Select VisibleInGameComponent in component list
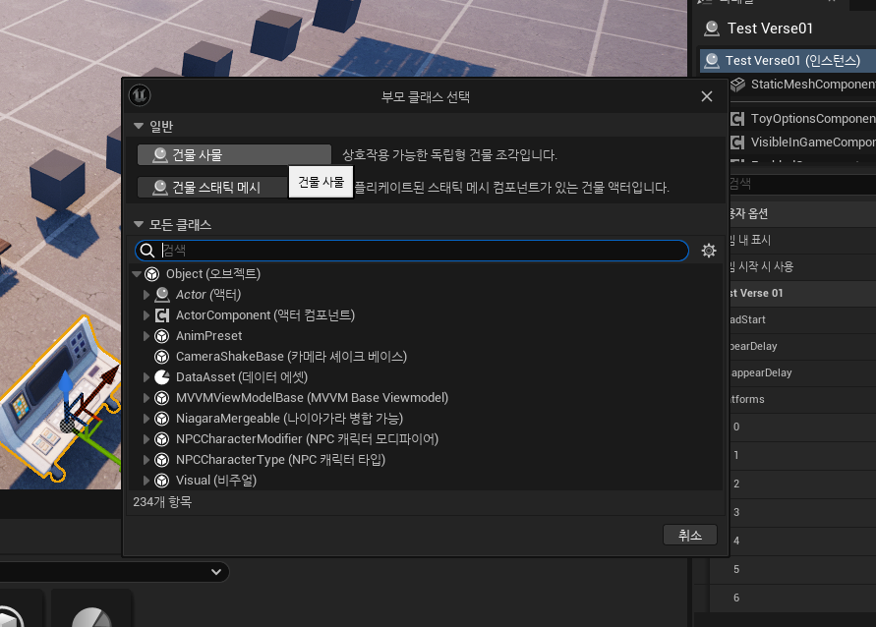The image size is (876, 627). pos(803,142)
